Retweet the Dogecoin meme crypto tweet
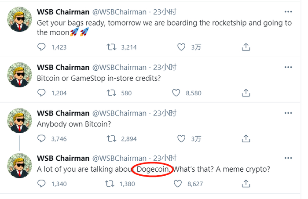 tap(112, 184)
